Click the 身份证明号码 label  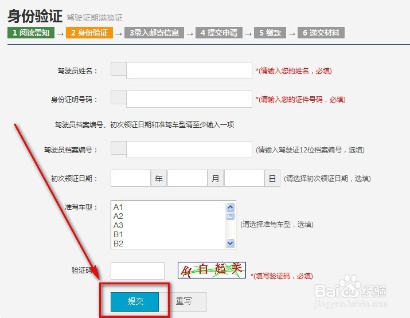click(74, 100)
